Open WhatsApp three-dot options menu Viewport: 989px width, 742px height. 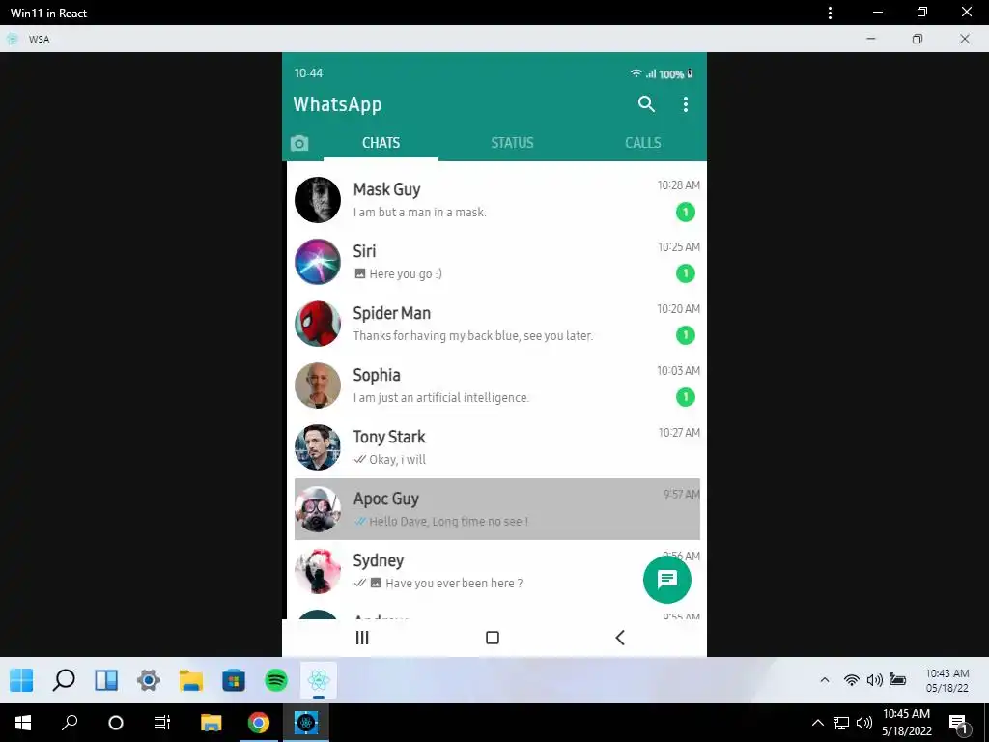pyautogui.click(x=686, y=104)
